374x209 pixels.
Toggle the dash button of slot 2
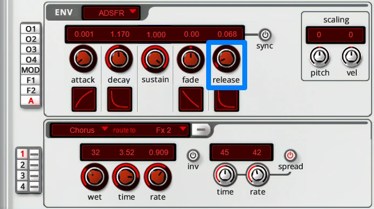coord(35,165)
